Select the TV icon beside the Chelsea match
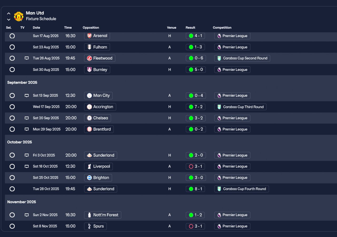Screen dimensions: 337x237 tap(27, 118)
